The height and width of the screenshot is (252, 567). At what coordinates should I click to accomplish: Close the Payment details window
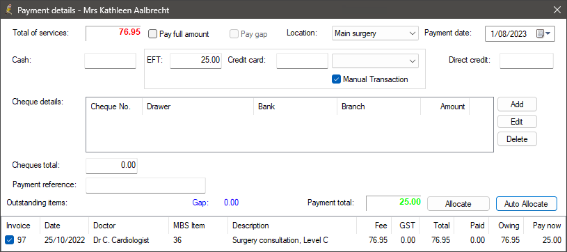click(557, 10)
